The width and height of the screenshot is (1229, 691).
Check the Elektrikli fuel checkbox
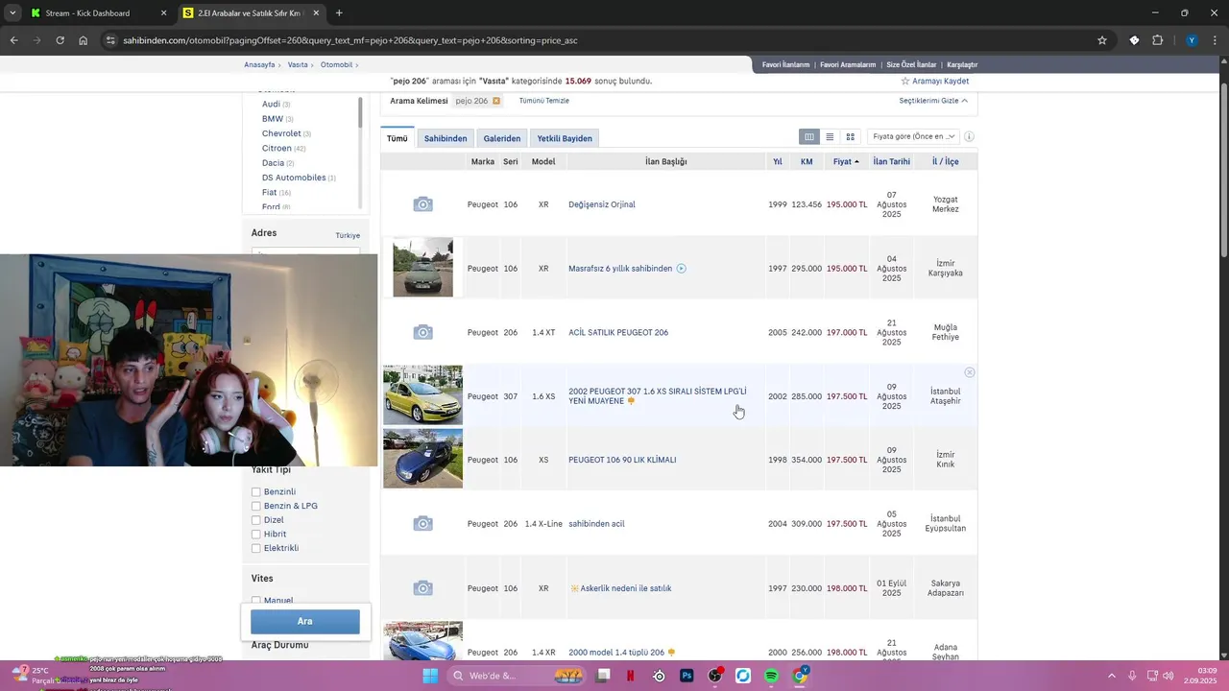coord(256,548)
